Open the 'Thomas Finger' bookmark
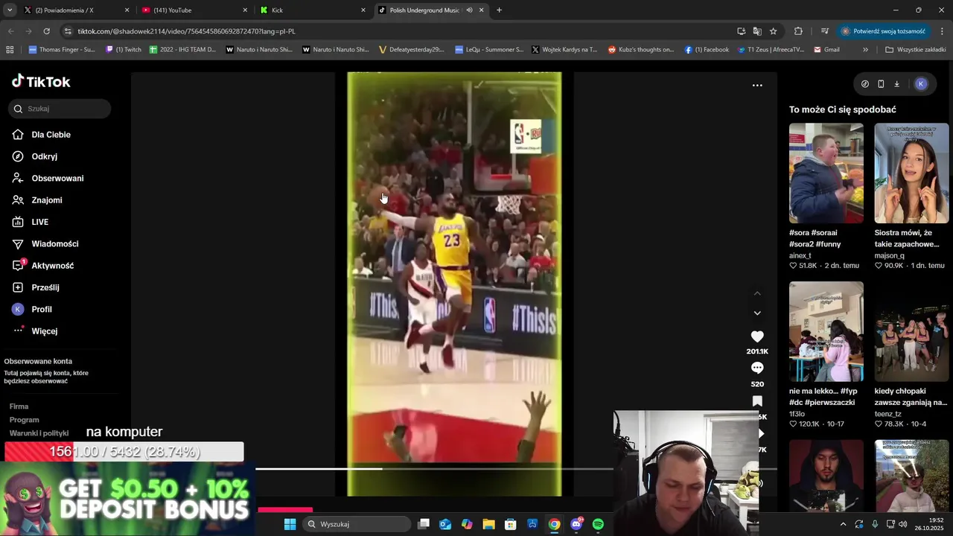The width and height of the screenshot is (953, 536). tap(62, 50)
